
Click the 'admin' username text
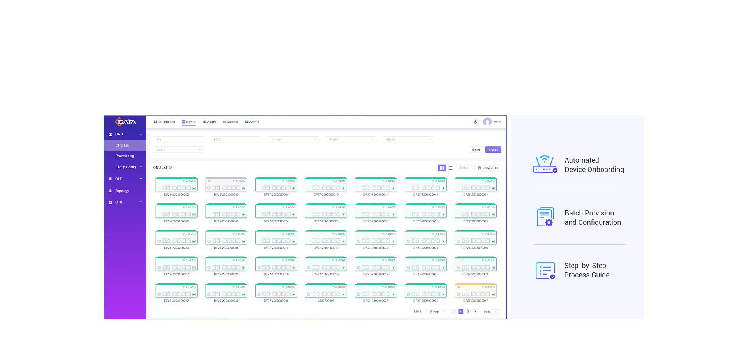point(497,122)
